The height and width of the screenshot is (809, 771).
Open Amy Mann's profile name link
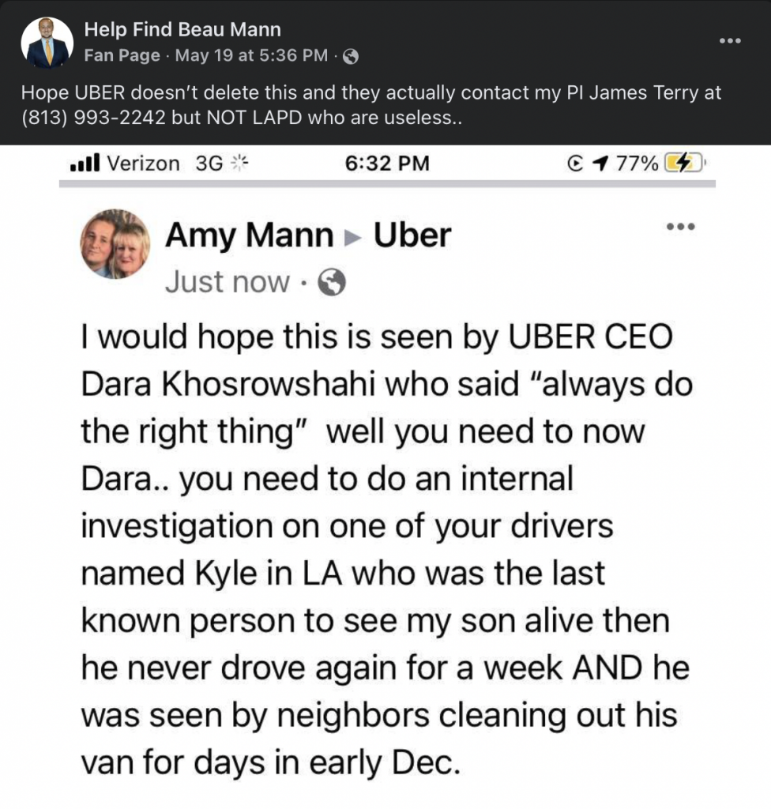click(249, 235)
